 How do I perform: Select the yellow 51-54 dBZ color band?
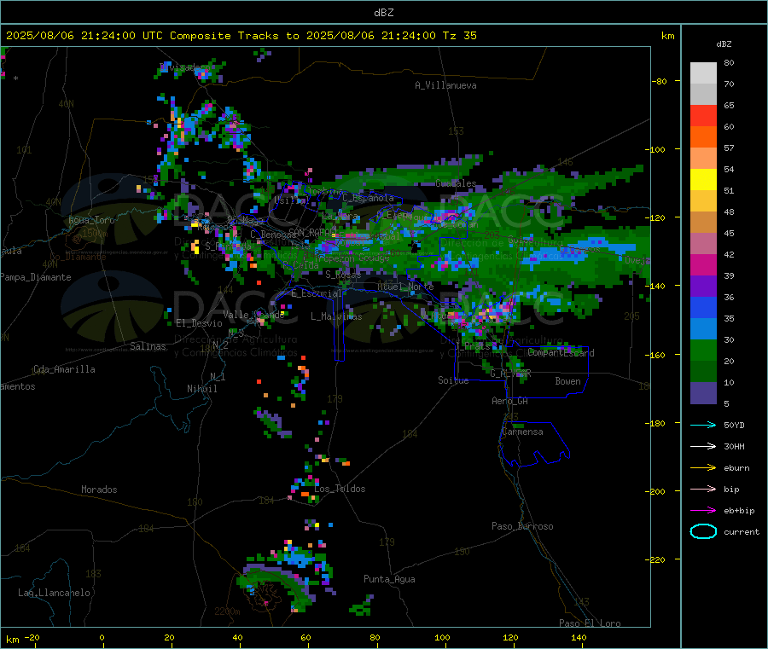(703, 180)
